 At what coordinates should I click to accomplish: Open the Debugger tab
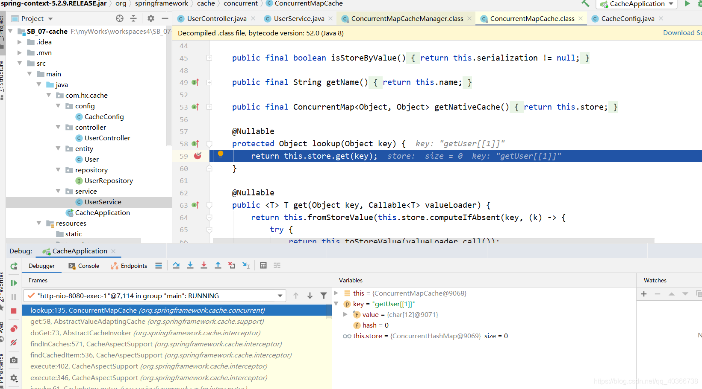coord(41,266)
